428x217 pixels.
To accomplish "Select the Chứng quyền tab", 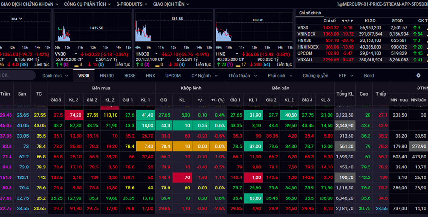I will (315, 75).
